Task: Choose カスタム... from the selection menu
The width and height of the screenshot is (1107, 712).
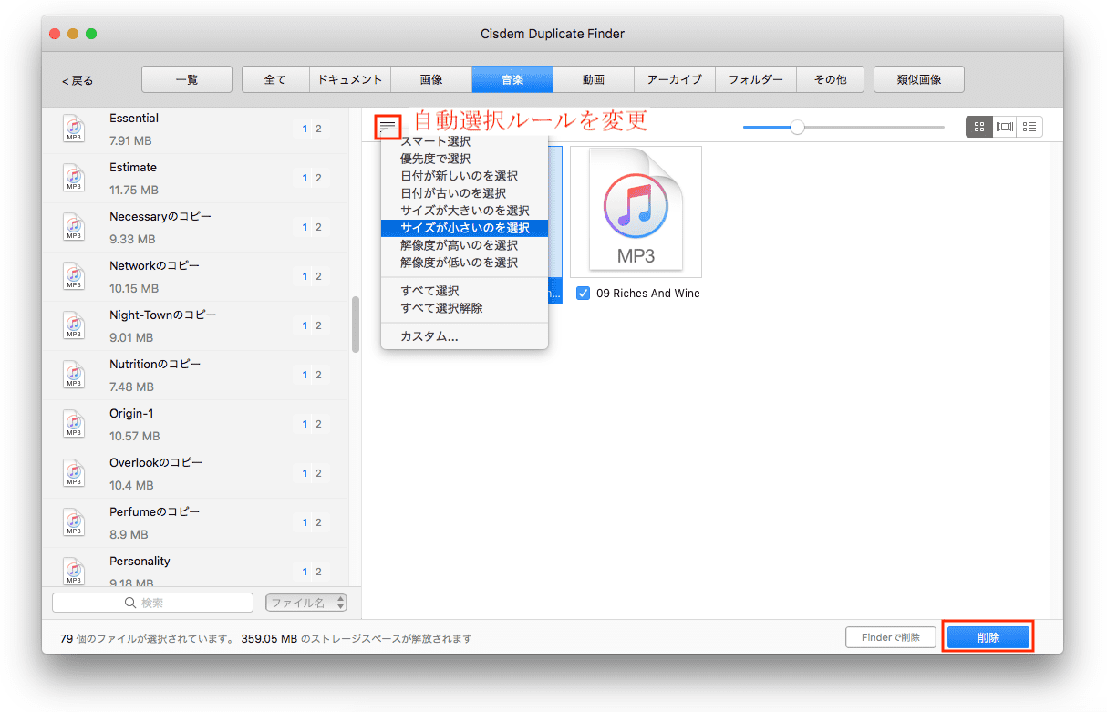Action: point(429,336)
